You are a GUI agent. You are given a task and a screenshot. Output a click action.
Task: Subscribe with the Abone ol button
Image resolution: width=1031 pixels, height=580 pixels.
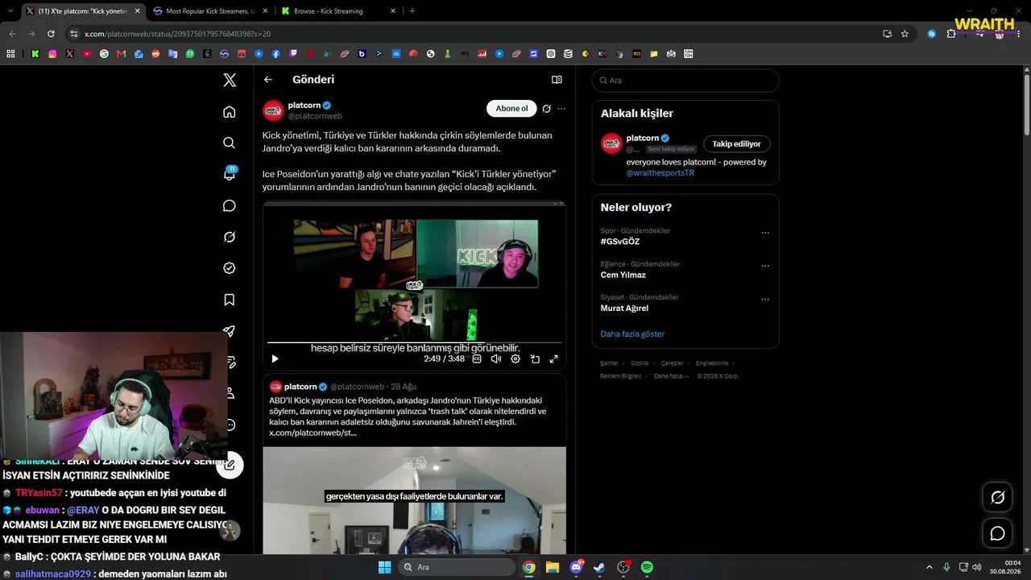click(511, 109)
